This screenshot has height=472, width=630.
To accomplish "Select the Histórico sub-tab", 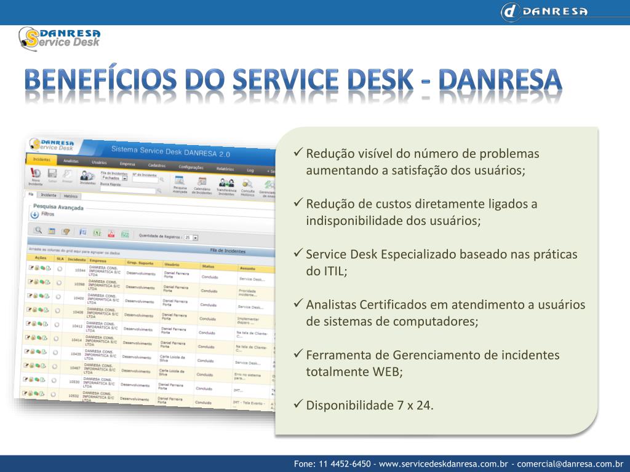I will coord(71,196).
